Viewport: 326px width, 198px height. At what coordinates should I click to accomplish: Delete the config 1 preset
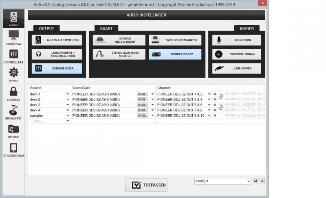pos(262,181)
